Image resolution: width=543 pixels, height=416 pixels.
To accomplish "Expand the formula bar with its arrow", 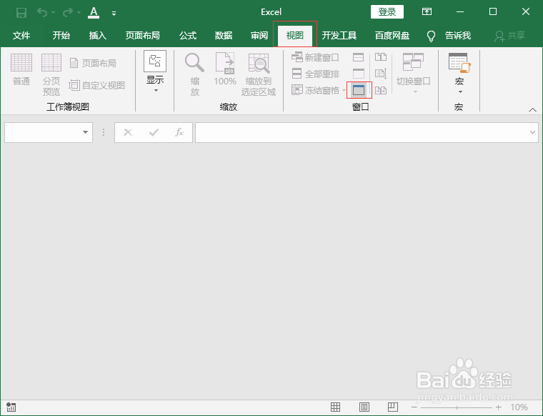I will click(x=532, y=132).
